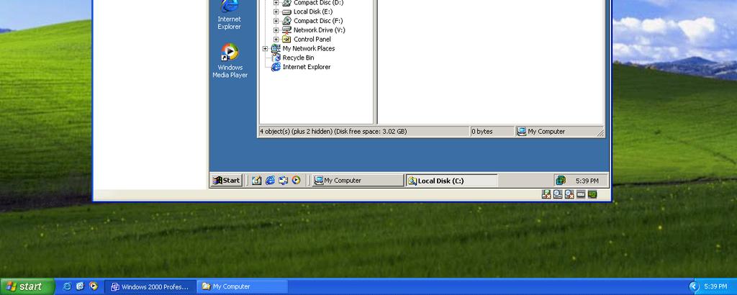Launch Media Player from host XP quick launch

tap(93, 286)
